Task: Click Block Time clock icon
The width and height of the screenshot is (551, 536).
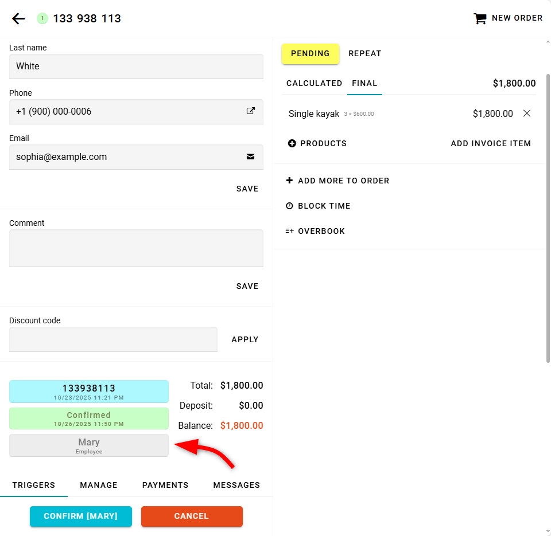Action: coord(289,206)
